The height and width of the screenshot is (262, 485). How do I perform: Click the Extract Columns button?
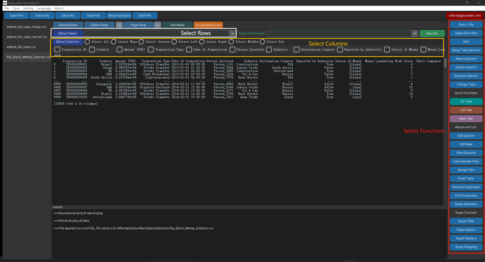tap(68, 42)
